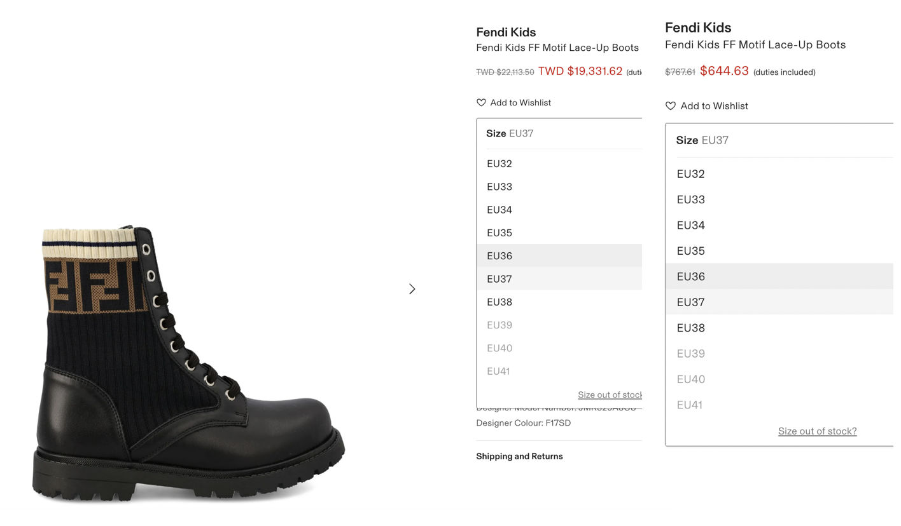Pick size EU34 in the TWD-priced list
Image resolution: width=901 pixels, height=526 pixels.
(499, 210)
